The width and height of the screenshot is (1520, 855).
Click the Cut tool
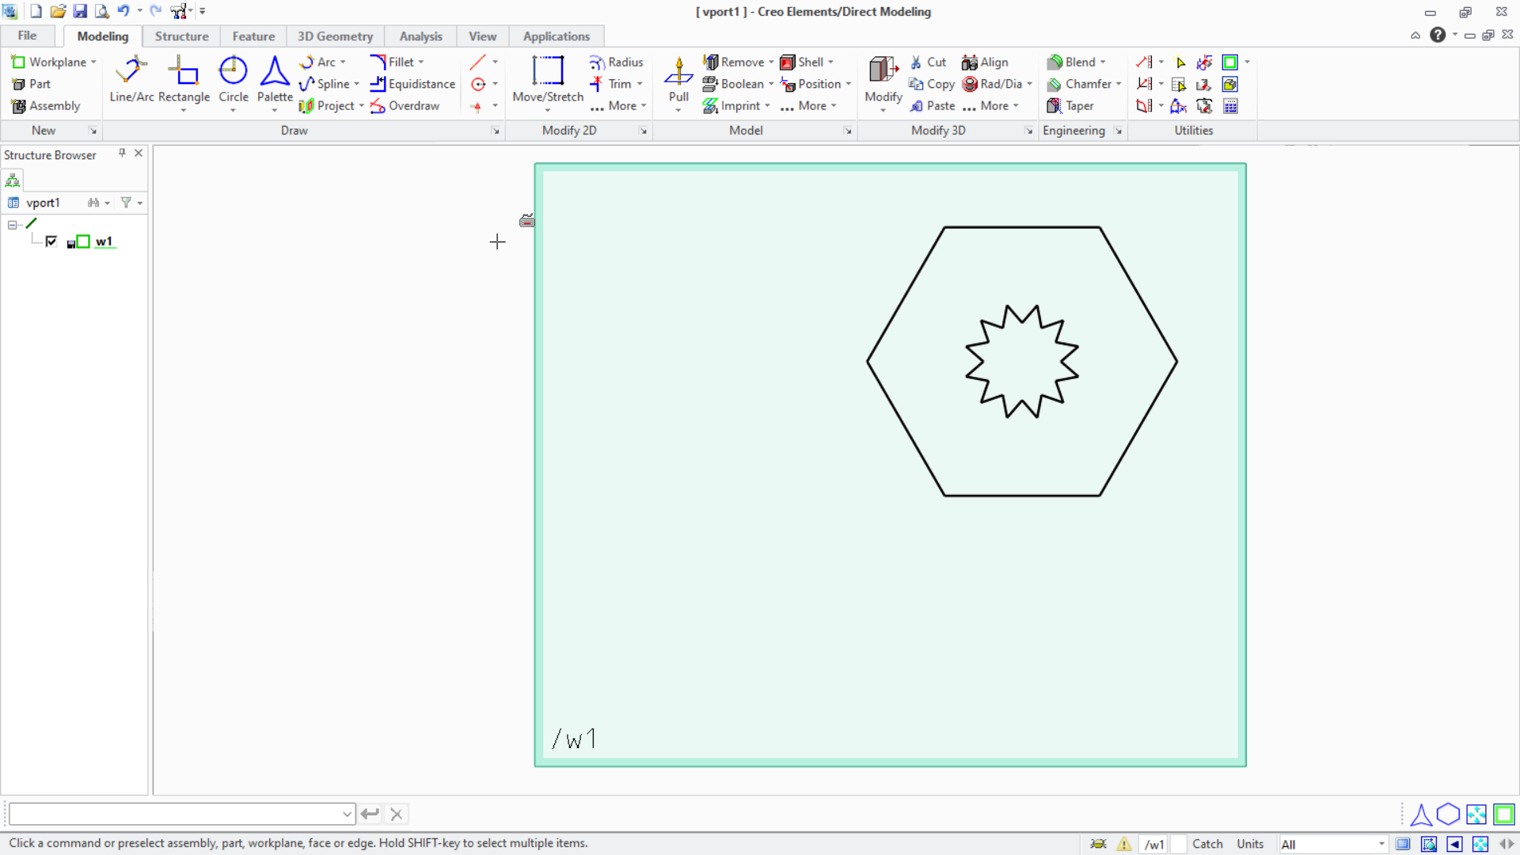(x=927, y=62)
